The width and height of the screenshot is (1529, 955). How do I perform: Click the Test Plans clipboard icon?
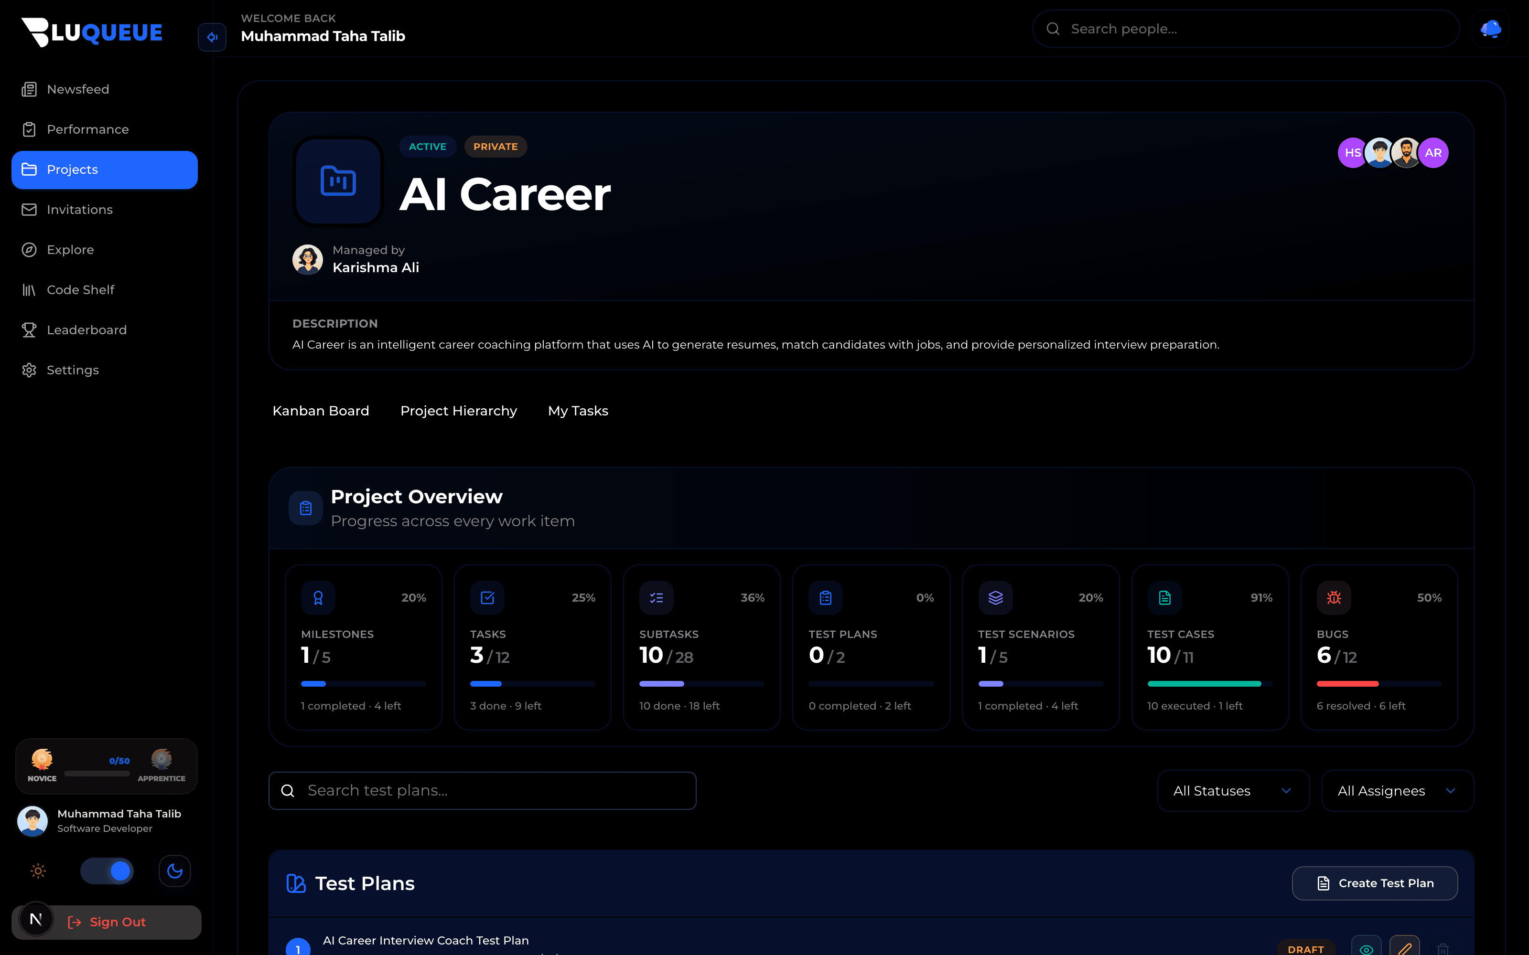[826, 597]
